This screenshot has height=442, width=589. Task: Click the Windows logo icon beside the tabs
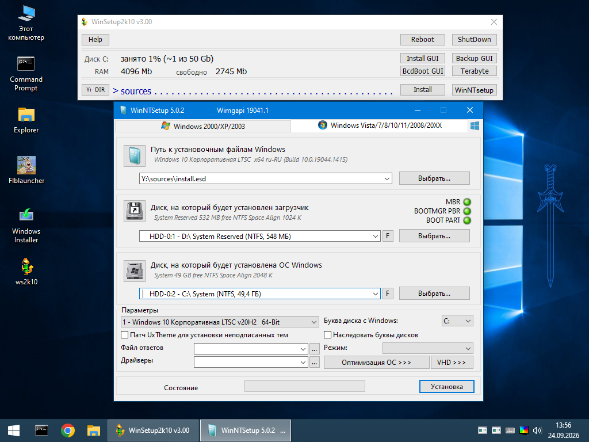click(475, 125)
